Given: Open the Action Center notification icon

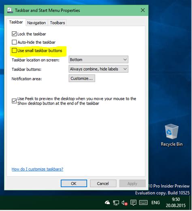Looking at the screenshot, I should (x=133, y=202).
